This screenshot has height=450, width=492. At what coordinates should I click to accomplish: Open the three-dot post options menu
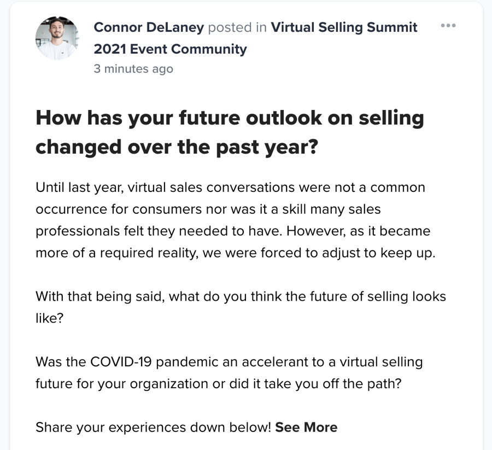[448, 26]
